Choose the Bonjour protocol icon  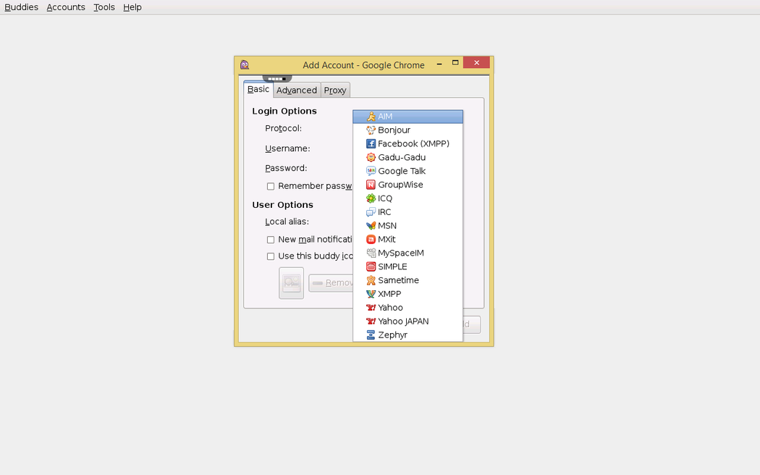[x=371, y=130]
